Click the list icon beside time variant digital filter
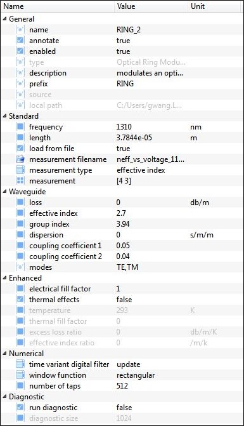The height and width of the screenshot is (426, 244). click(20, 364)
